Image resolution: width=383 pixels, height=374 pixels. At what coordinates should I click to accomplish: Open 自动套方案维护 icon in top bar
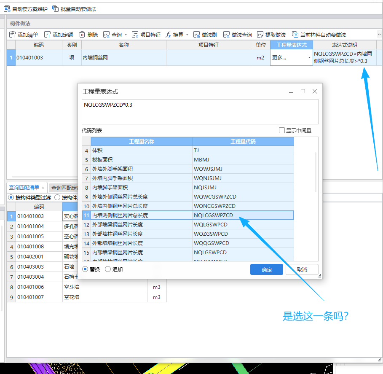(7, 9)
